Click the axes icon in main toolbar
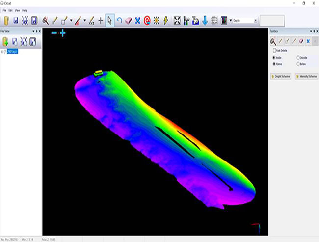 [x=186, y=21]
